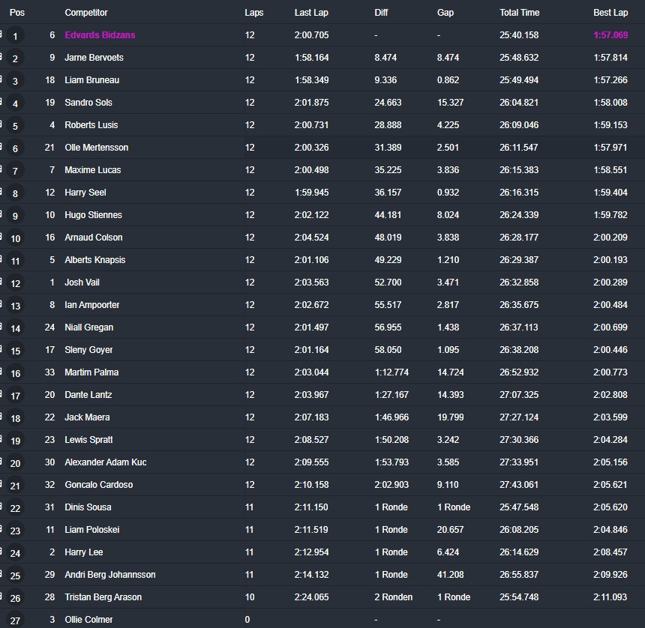Sort results by Last Lap header
Image resolution: width=645 pixels, height=628 pixels.
click(x=311, y=13)
